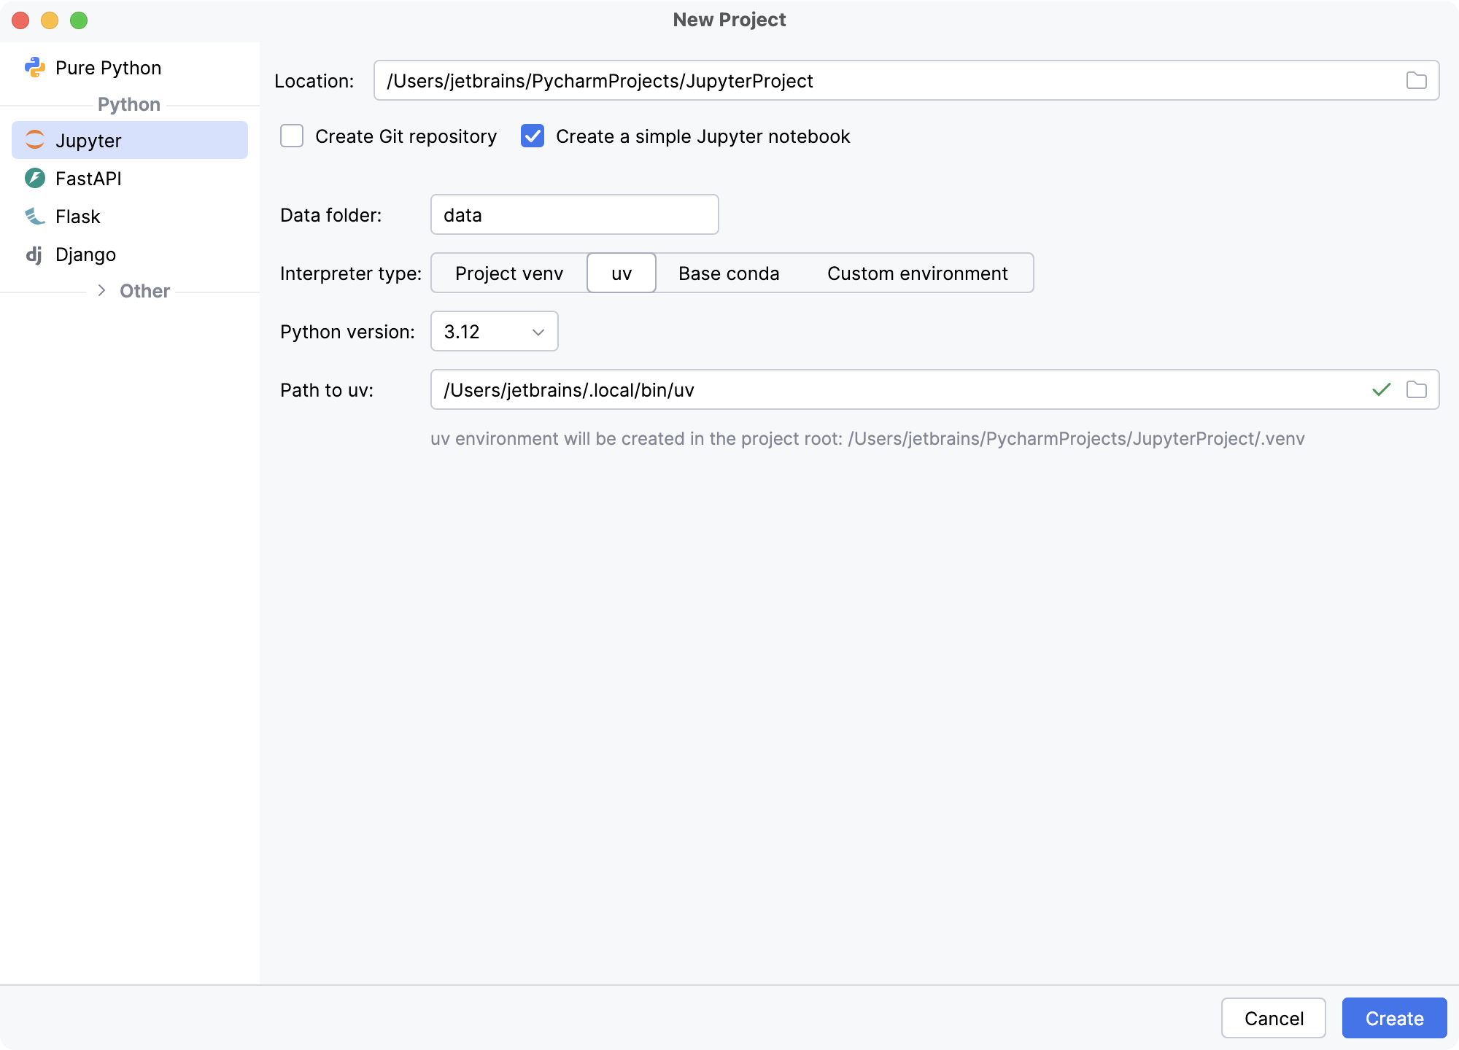Select the Pure Python project type icon
The image size is (1459, 1050).
click(35, 67)
